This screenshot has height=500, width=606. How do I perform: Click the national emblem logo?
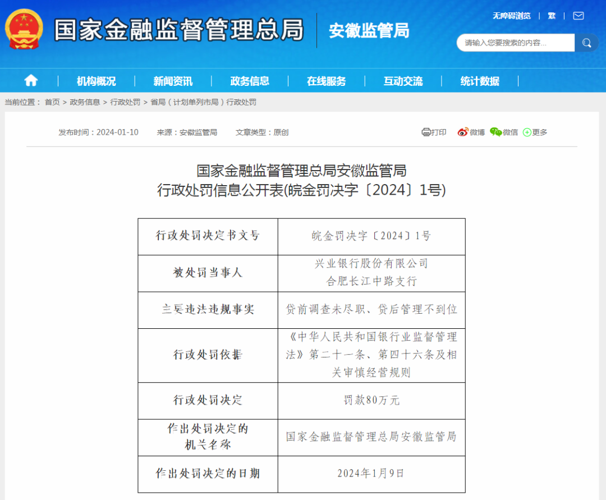(x=24, y=29)
